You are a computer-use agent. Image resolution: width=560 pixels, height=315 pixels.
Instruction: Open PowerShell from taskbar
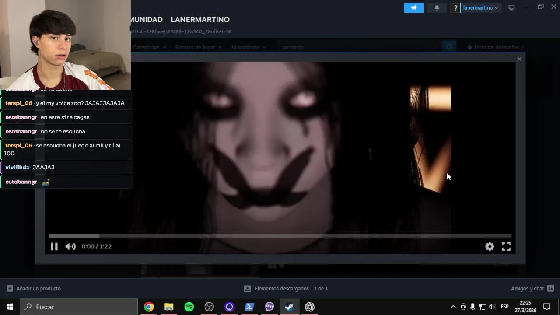[x=249, y=307]
